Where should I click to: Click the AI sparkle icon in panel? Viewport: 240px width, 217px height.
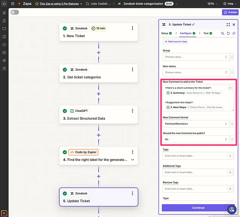[222, 33]
